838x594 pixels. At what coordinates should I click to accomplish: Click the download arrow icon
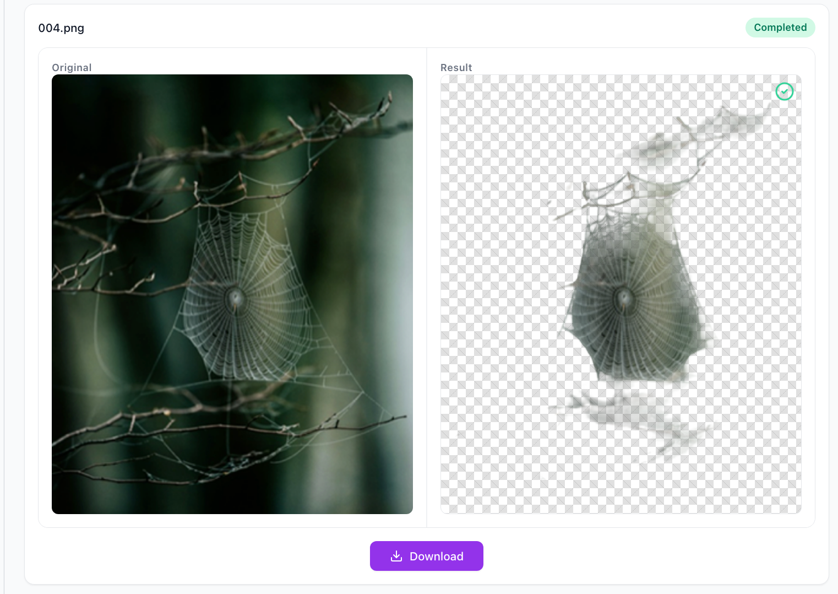[x=396, y=556]
